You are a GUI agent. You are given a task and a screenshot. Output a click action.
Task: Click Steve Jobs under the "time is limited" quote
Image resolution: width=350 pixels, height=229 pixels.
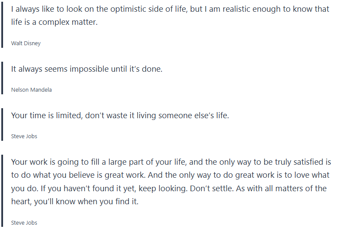(x=24, y=136)
